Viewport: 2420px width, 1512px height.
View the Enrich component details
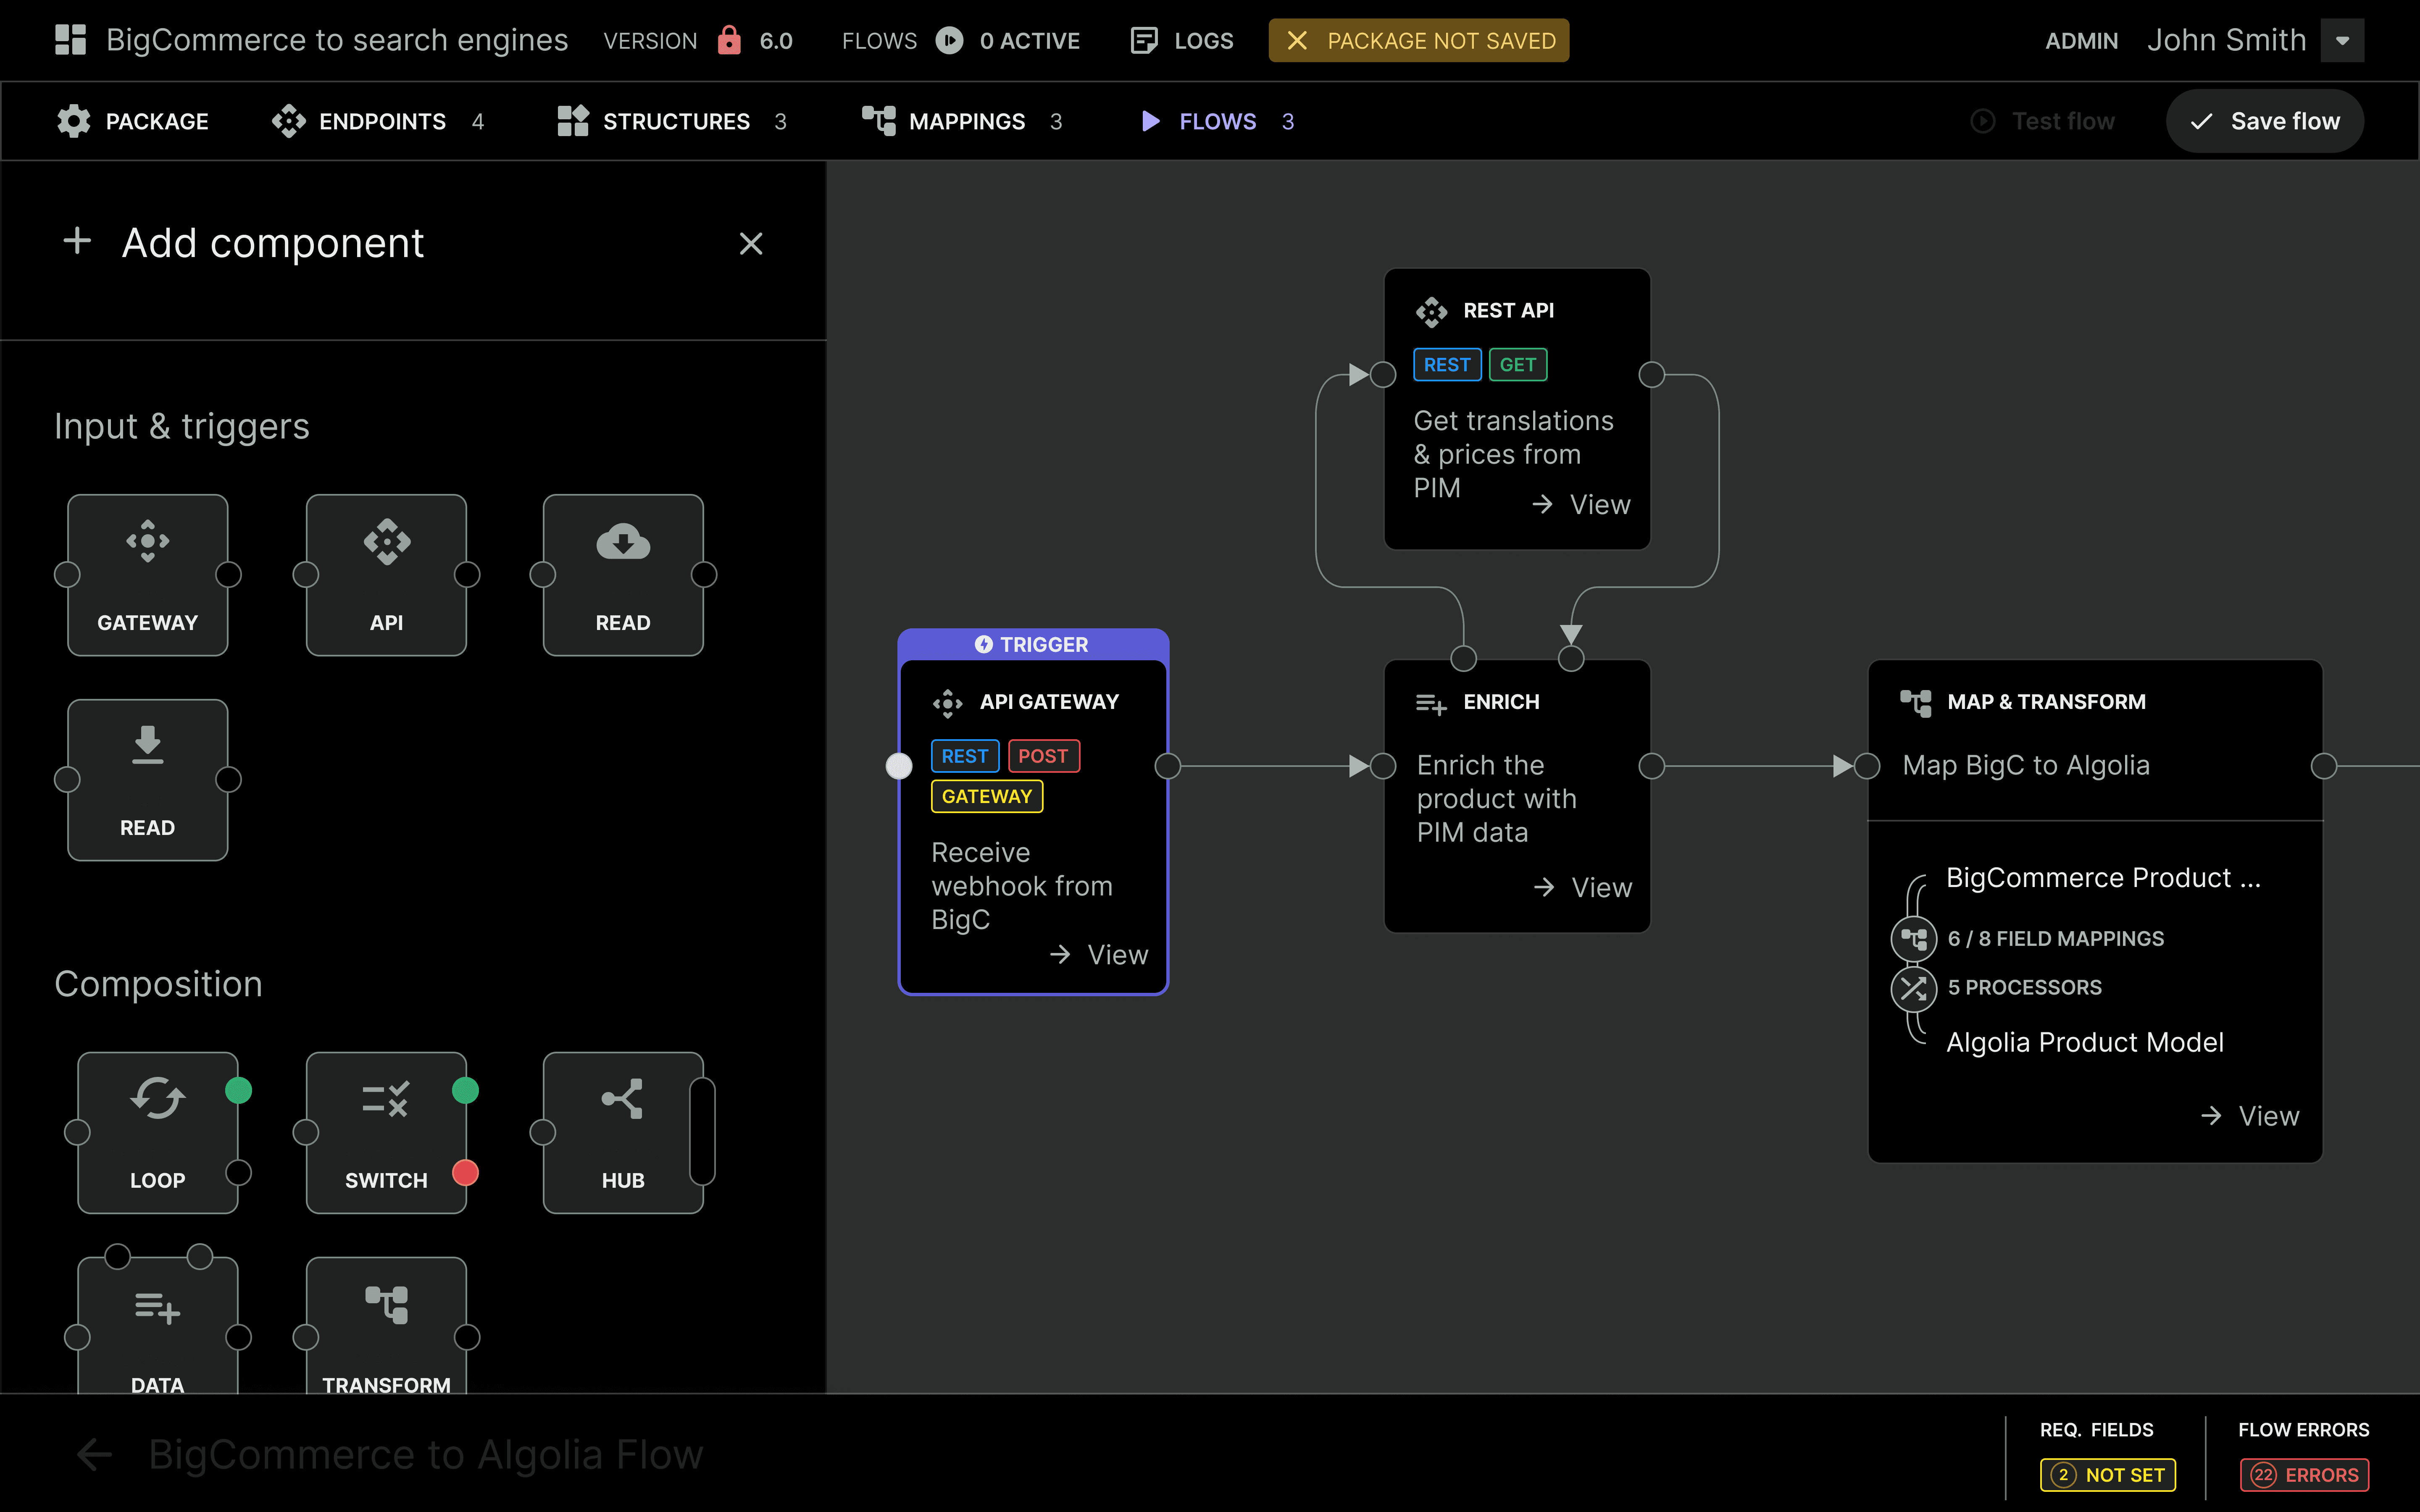(1583, 886)
